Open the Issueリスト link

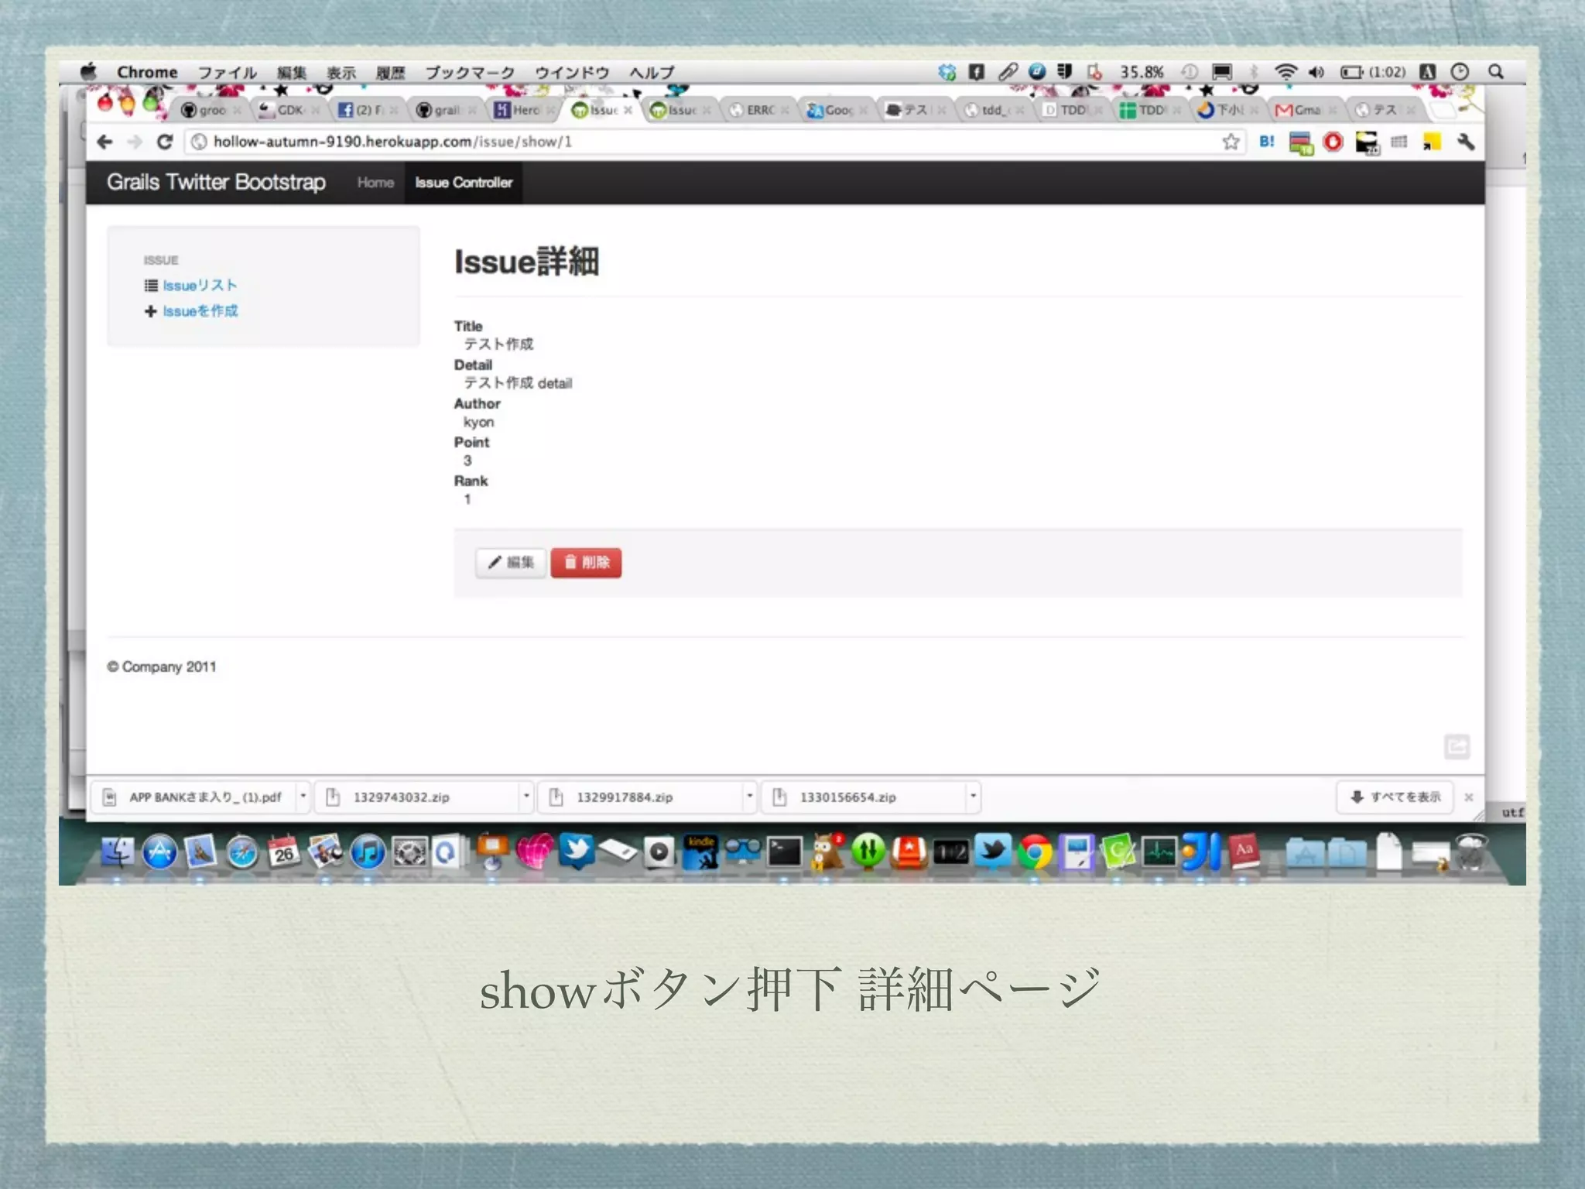click(x=199, y=286)
